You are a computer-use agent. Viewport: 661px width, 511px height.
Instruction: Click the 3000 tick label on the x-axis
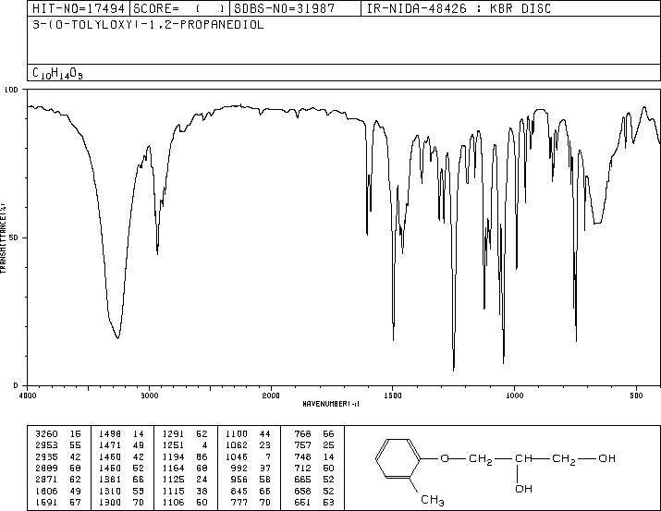point(149,395)
